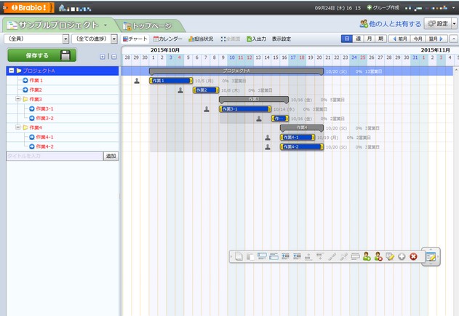This screenshot has width=459, height=316.
Task: Switch timeline scale to 週 (week) view
Action: tap(358, 39)
